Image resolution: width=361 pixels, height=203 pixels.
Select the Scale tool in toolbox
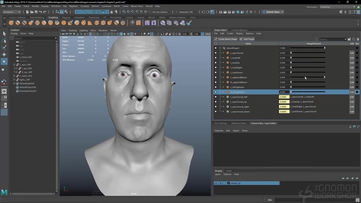[x=4, y=68]
